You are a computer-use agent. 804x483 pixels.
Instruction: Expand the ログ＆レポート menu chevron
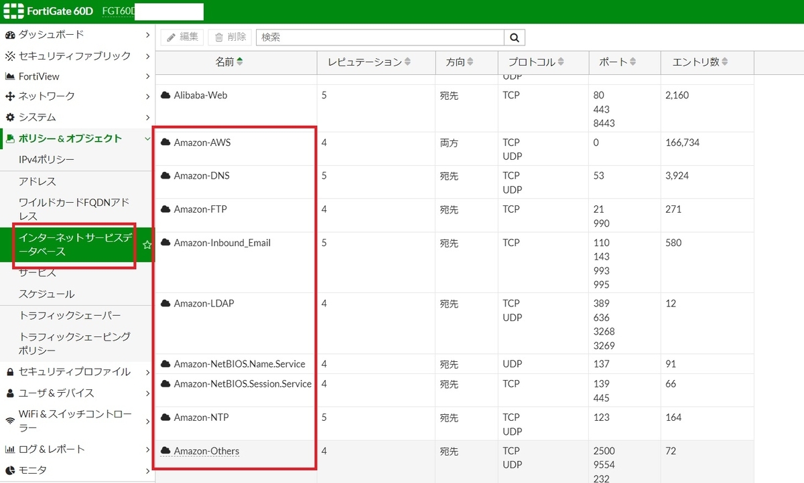click(147, 449)
